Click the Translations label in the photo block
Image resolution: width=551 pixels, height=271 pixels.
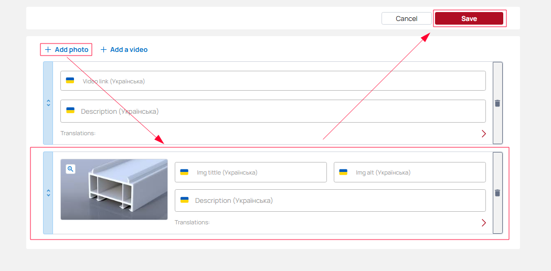(192, 223)
